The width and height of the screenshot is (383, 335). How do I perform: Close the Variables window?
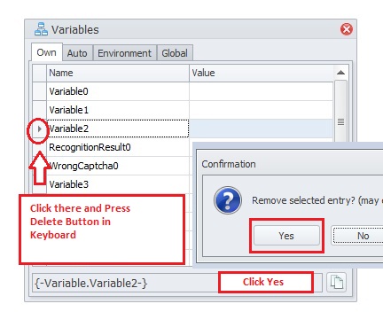coord(347,29)
